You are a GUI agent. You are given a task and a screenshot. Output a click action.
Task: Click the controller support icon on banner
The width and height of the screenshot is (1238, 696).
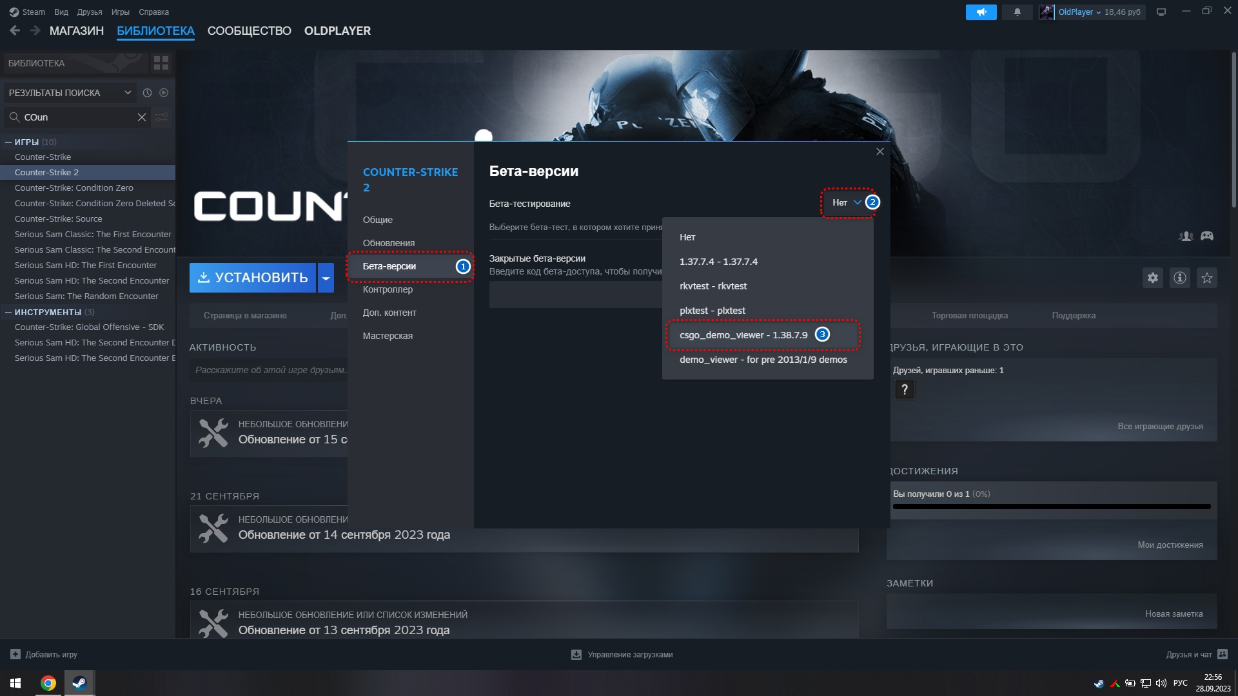pos(1207,236)
